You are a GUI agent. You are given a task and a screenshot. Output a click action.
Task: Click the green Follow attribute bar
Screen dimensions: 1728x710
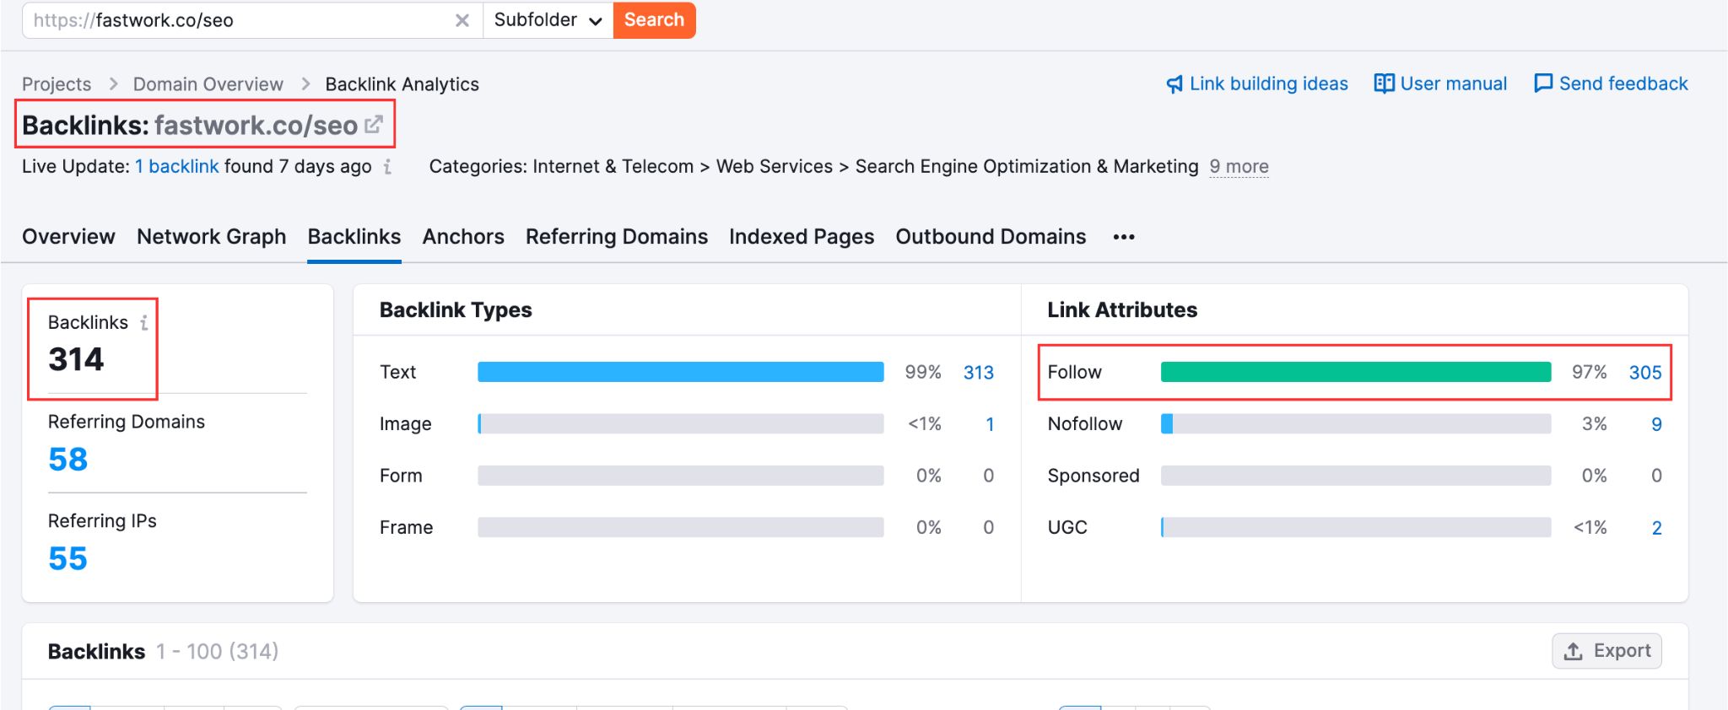[1356, 372]
